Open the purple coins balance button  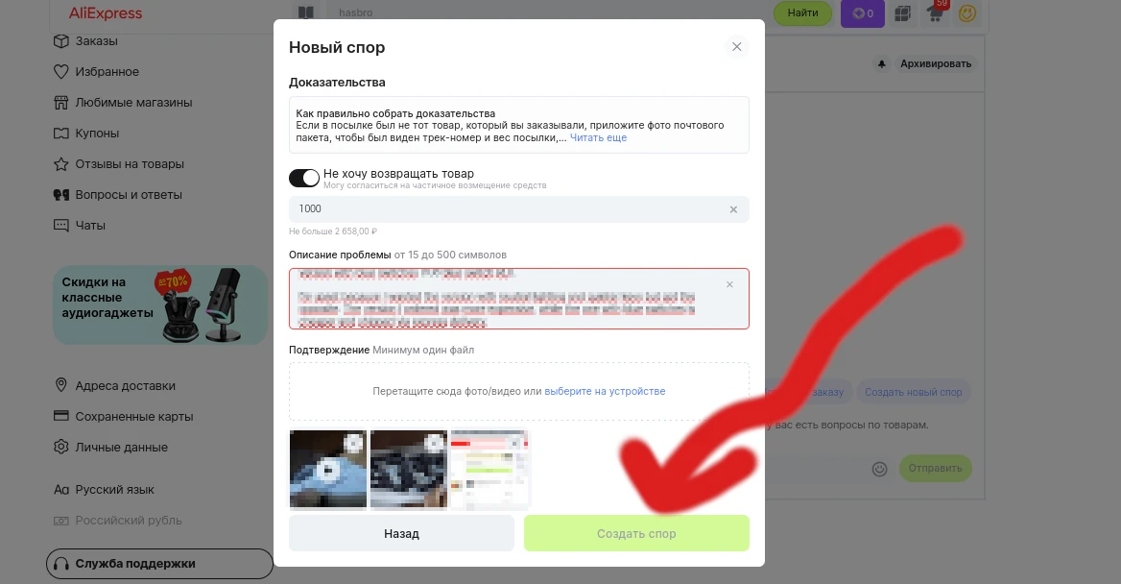tap(862, 12)
